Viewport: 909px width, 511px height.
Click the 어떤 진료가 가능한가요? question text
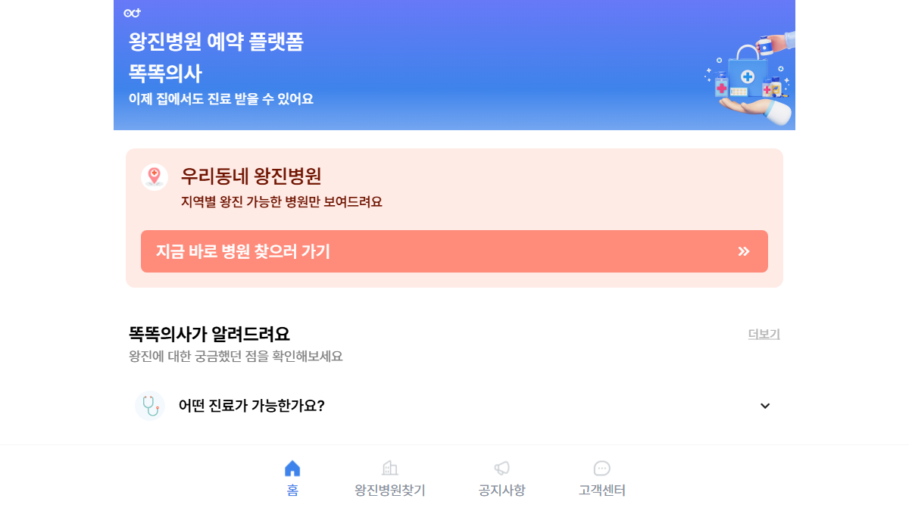click(x=251, y=406)
